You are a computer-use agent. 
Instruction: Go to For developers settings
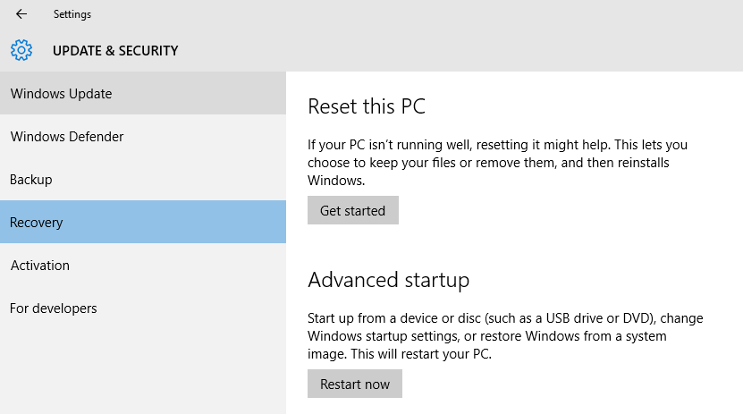pyautogui.click(x=143, y=308)
